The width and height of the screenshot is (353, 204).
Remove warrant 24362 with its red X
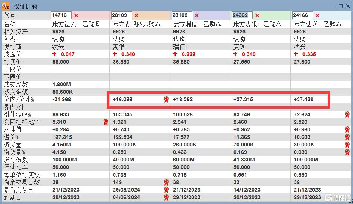(257, 15)
